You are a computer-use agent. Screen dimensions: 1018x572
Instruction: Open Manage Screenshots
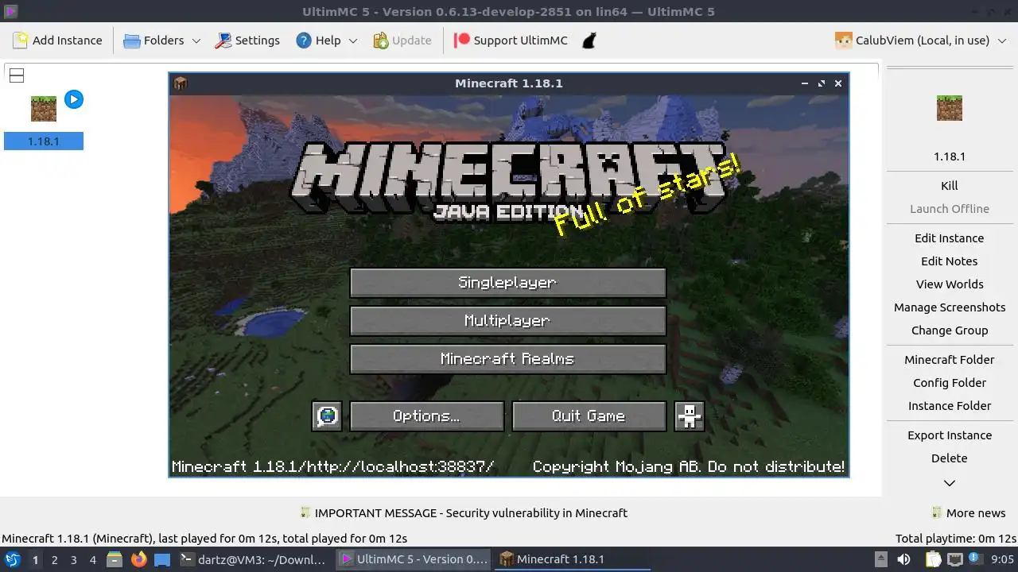tap(950, 307)
